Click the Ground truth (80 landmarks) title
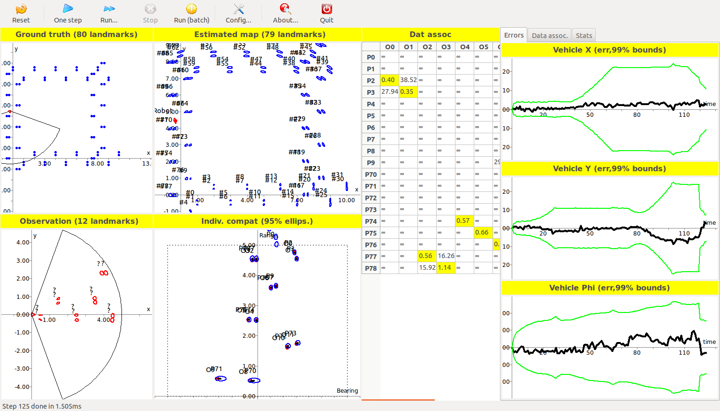Screen dimensions: 720x411 click(x=76, y=35)
